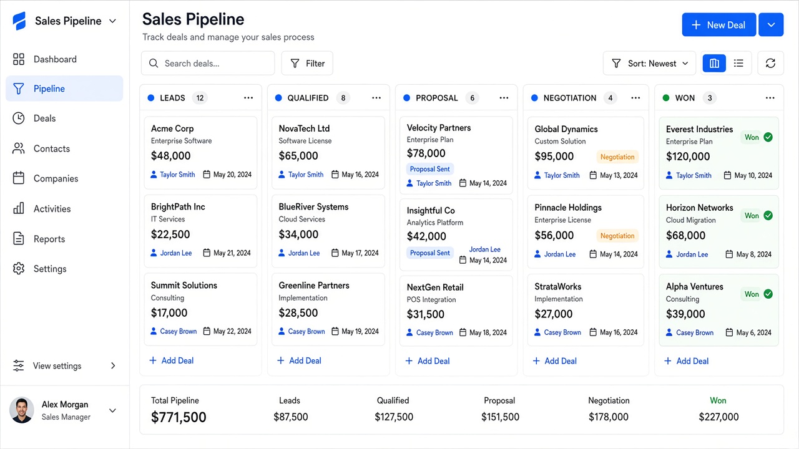
Task: Add Deal in the Proposal column
Action: (428, 361)
